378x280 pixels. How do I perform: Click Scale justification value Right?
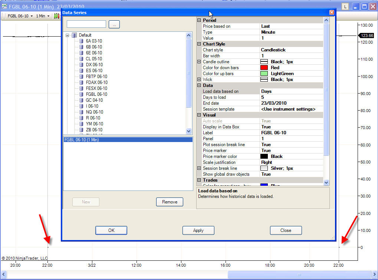[x=292, y=162]
